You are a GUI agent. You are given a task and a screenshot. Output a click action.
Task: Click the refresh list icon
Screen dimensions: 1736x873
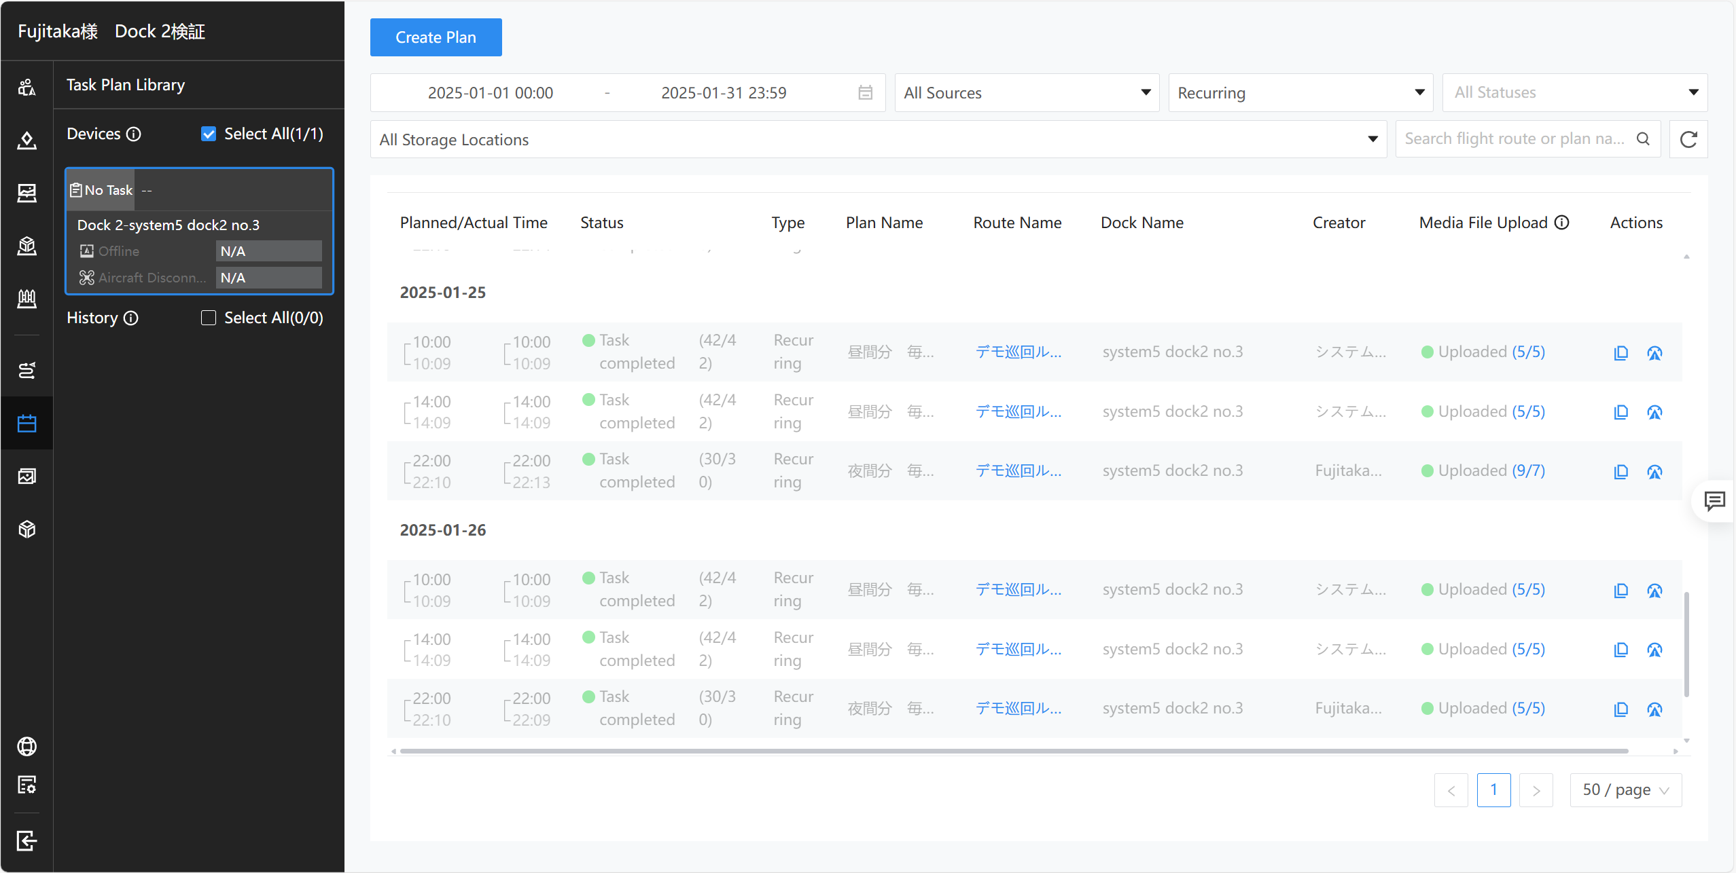pos(1688,139)
